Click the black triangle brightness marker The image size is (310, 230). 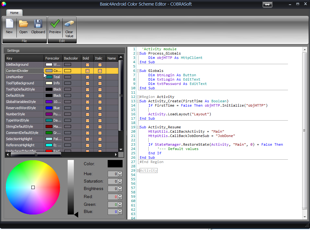[x=76, y=215]
